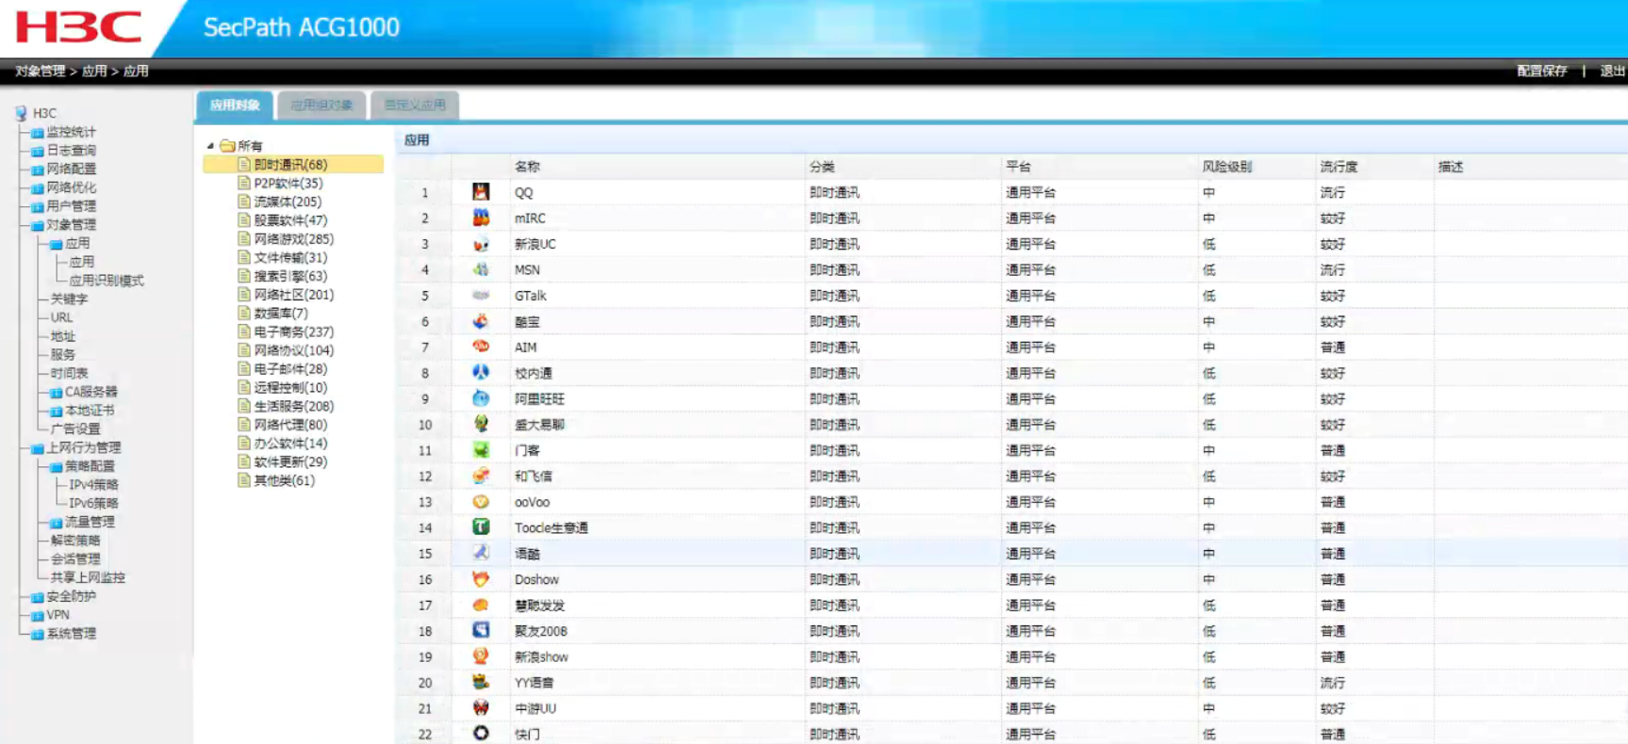This screenshot has width=1628, height=744.
Task: Open 关键字 in the sidebar
Action: pyautogui.click(x=69, y=299)
